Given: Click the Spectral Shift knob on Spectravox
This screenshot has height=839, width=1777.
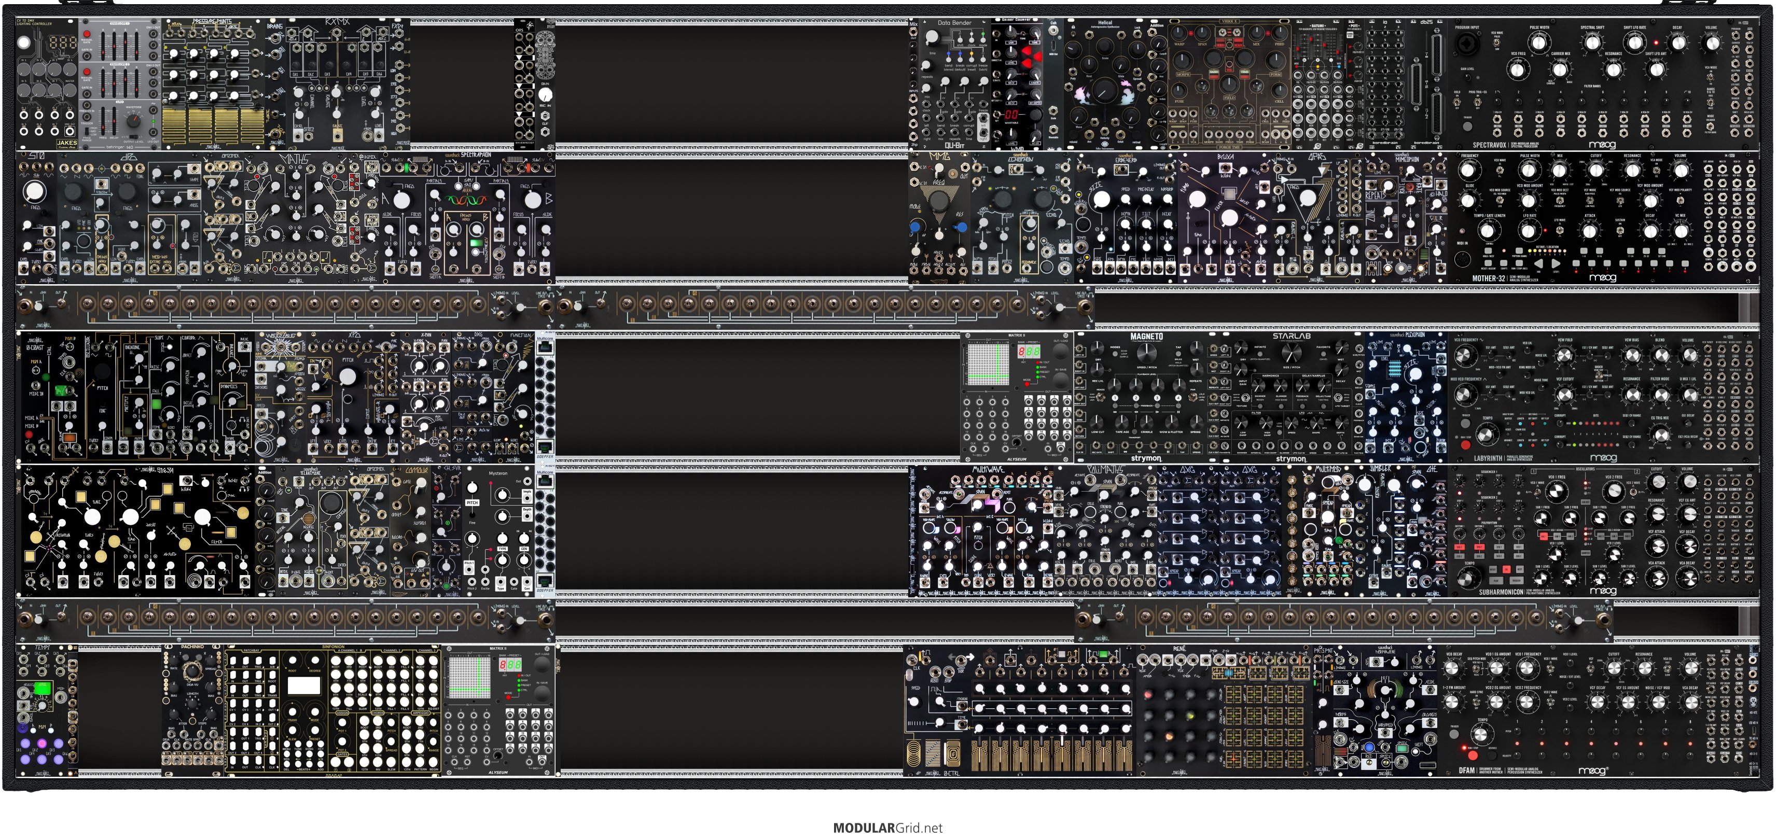Looking at the screenshot, I should 1591,43.
